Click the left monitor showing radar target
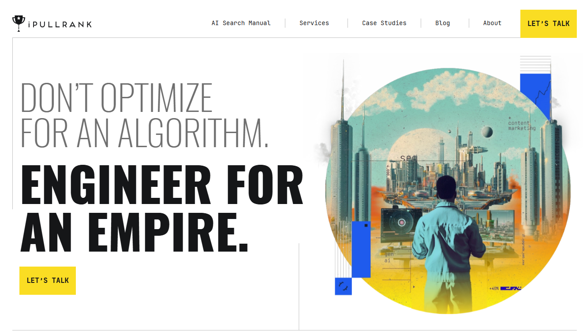This screenshot has width=583, height=334. (401, 224)
